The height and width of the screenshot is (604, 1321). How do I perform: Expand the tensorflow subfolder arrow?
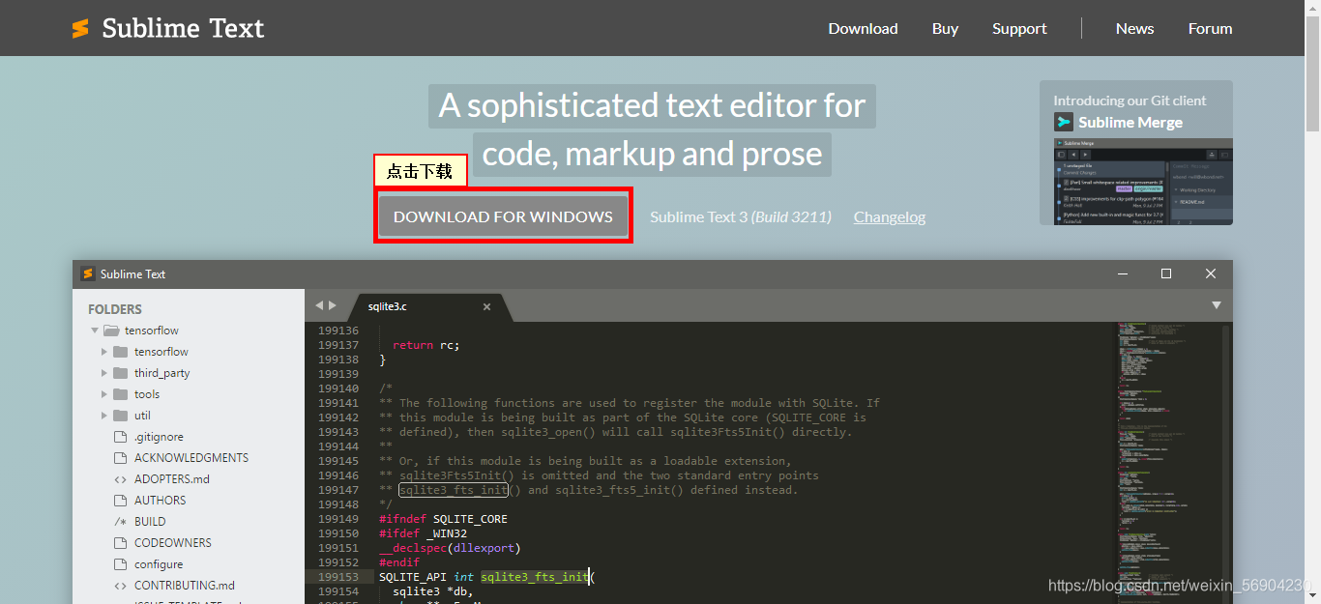pyautogui.click(x=104, y=352)
